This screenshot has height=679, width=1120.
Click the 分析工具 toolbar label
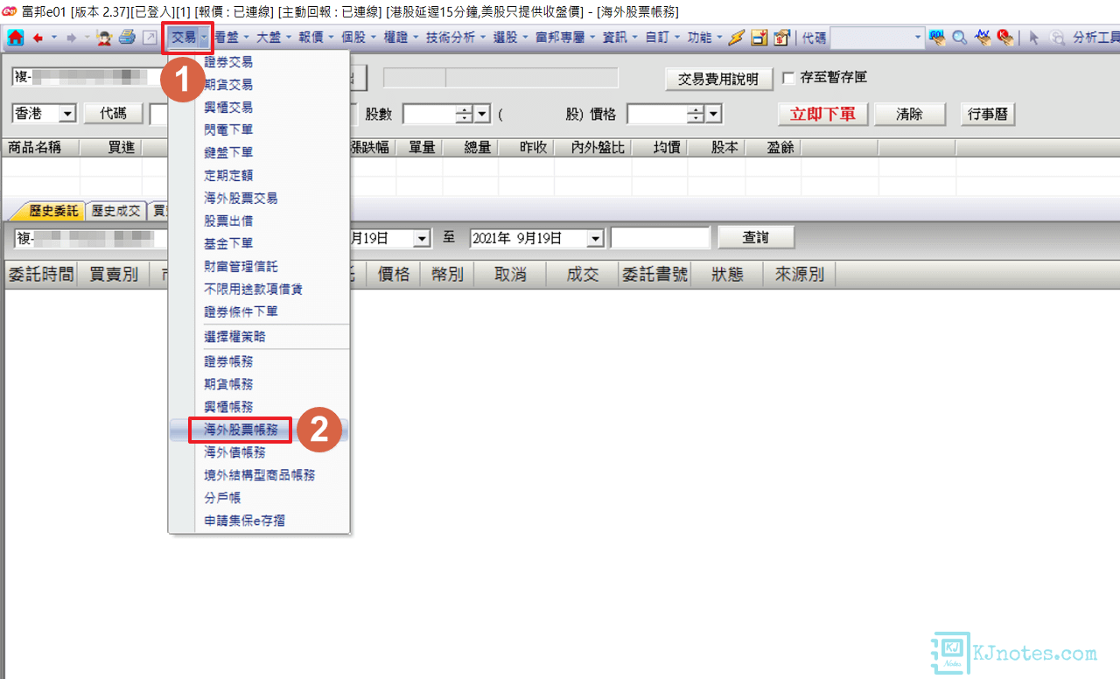(1095, 38)
